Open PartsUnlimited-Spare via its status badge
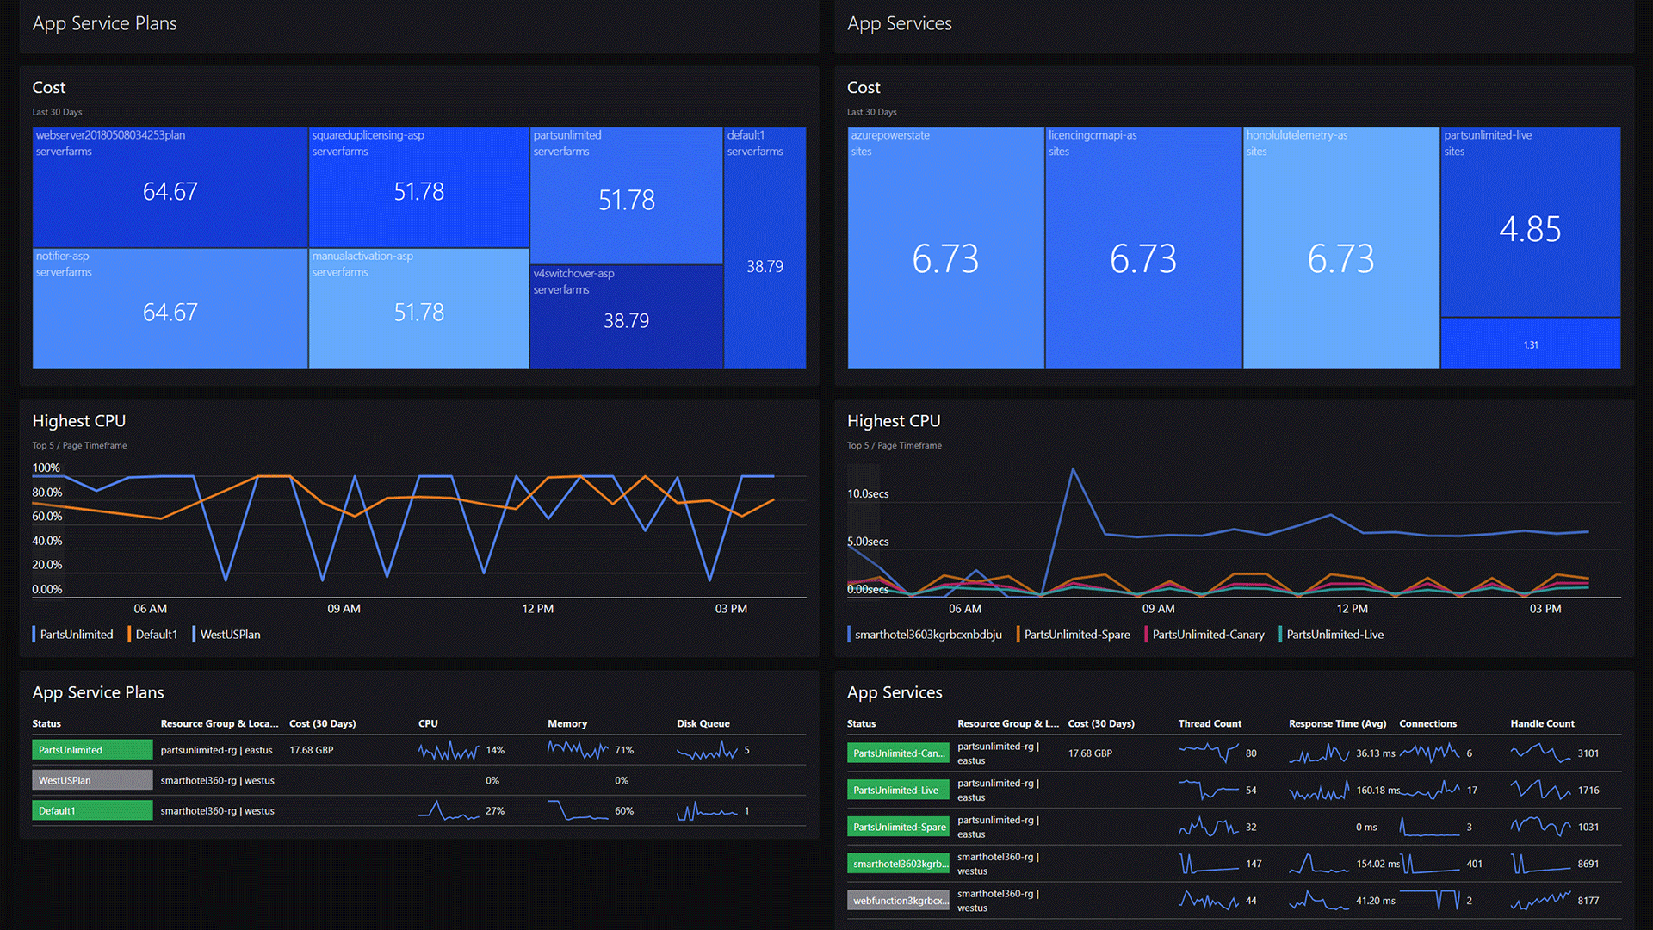Screen dimensions: 1653x930 898,826
